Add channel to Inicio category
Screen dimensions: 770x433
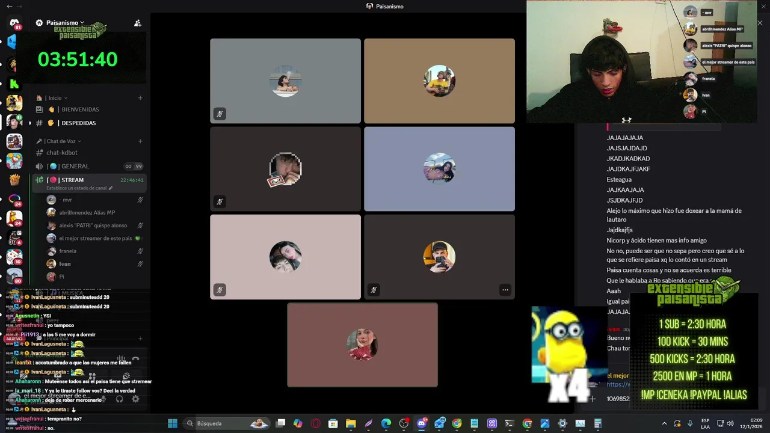coord(140,98)
